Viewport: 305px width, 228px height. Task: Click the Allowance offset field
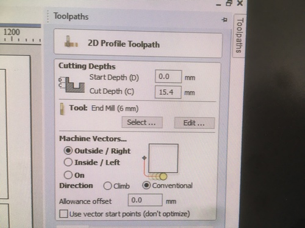click(145, 200)
